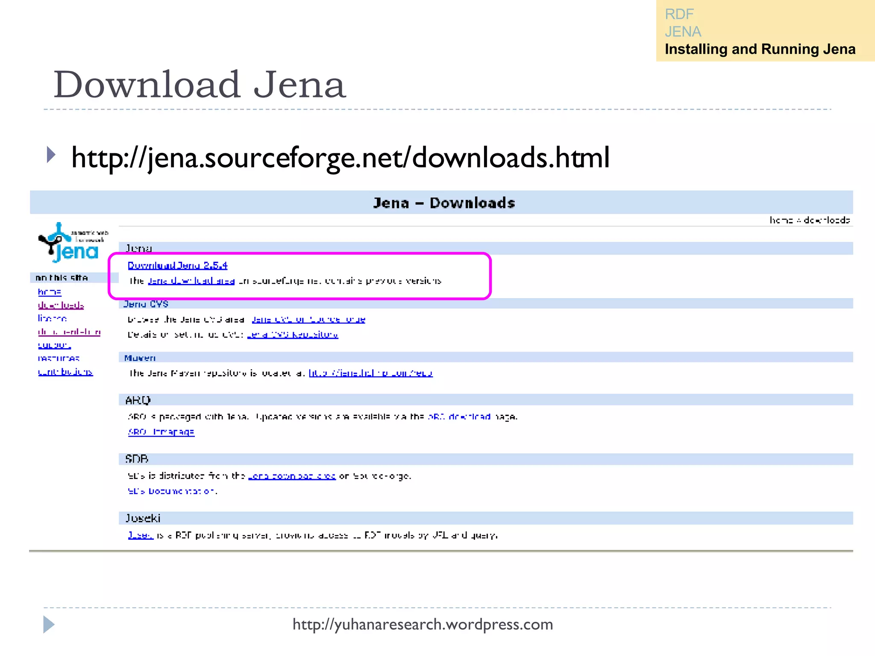Click the yuhanaresearch.wordpress.com footer URL
The height and width of the screenshot is (656, 875).
[423, 624]
